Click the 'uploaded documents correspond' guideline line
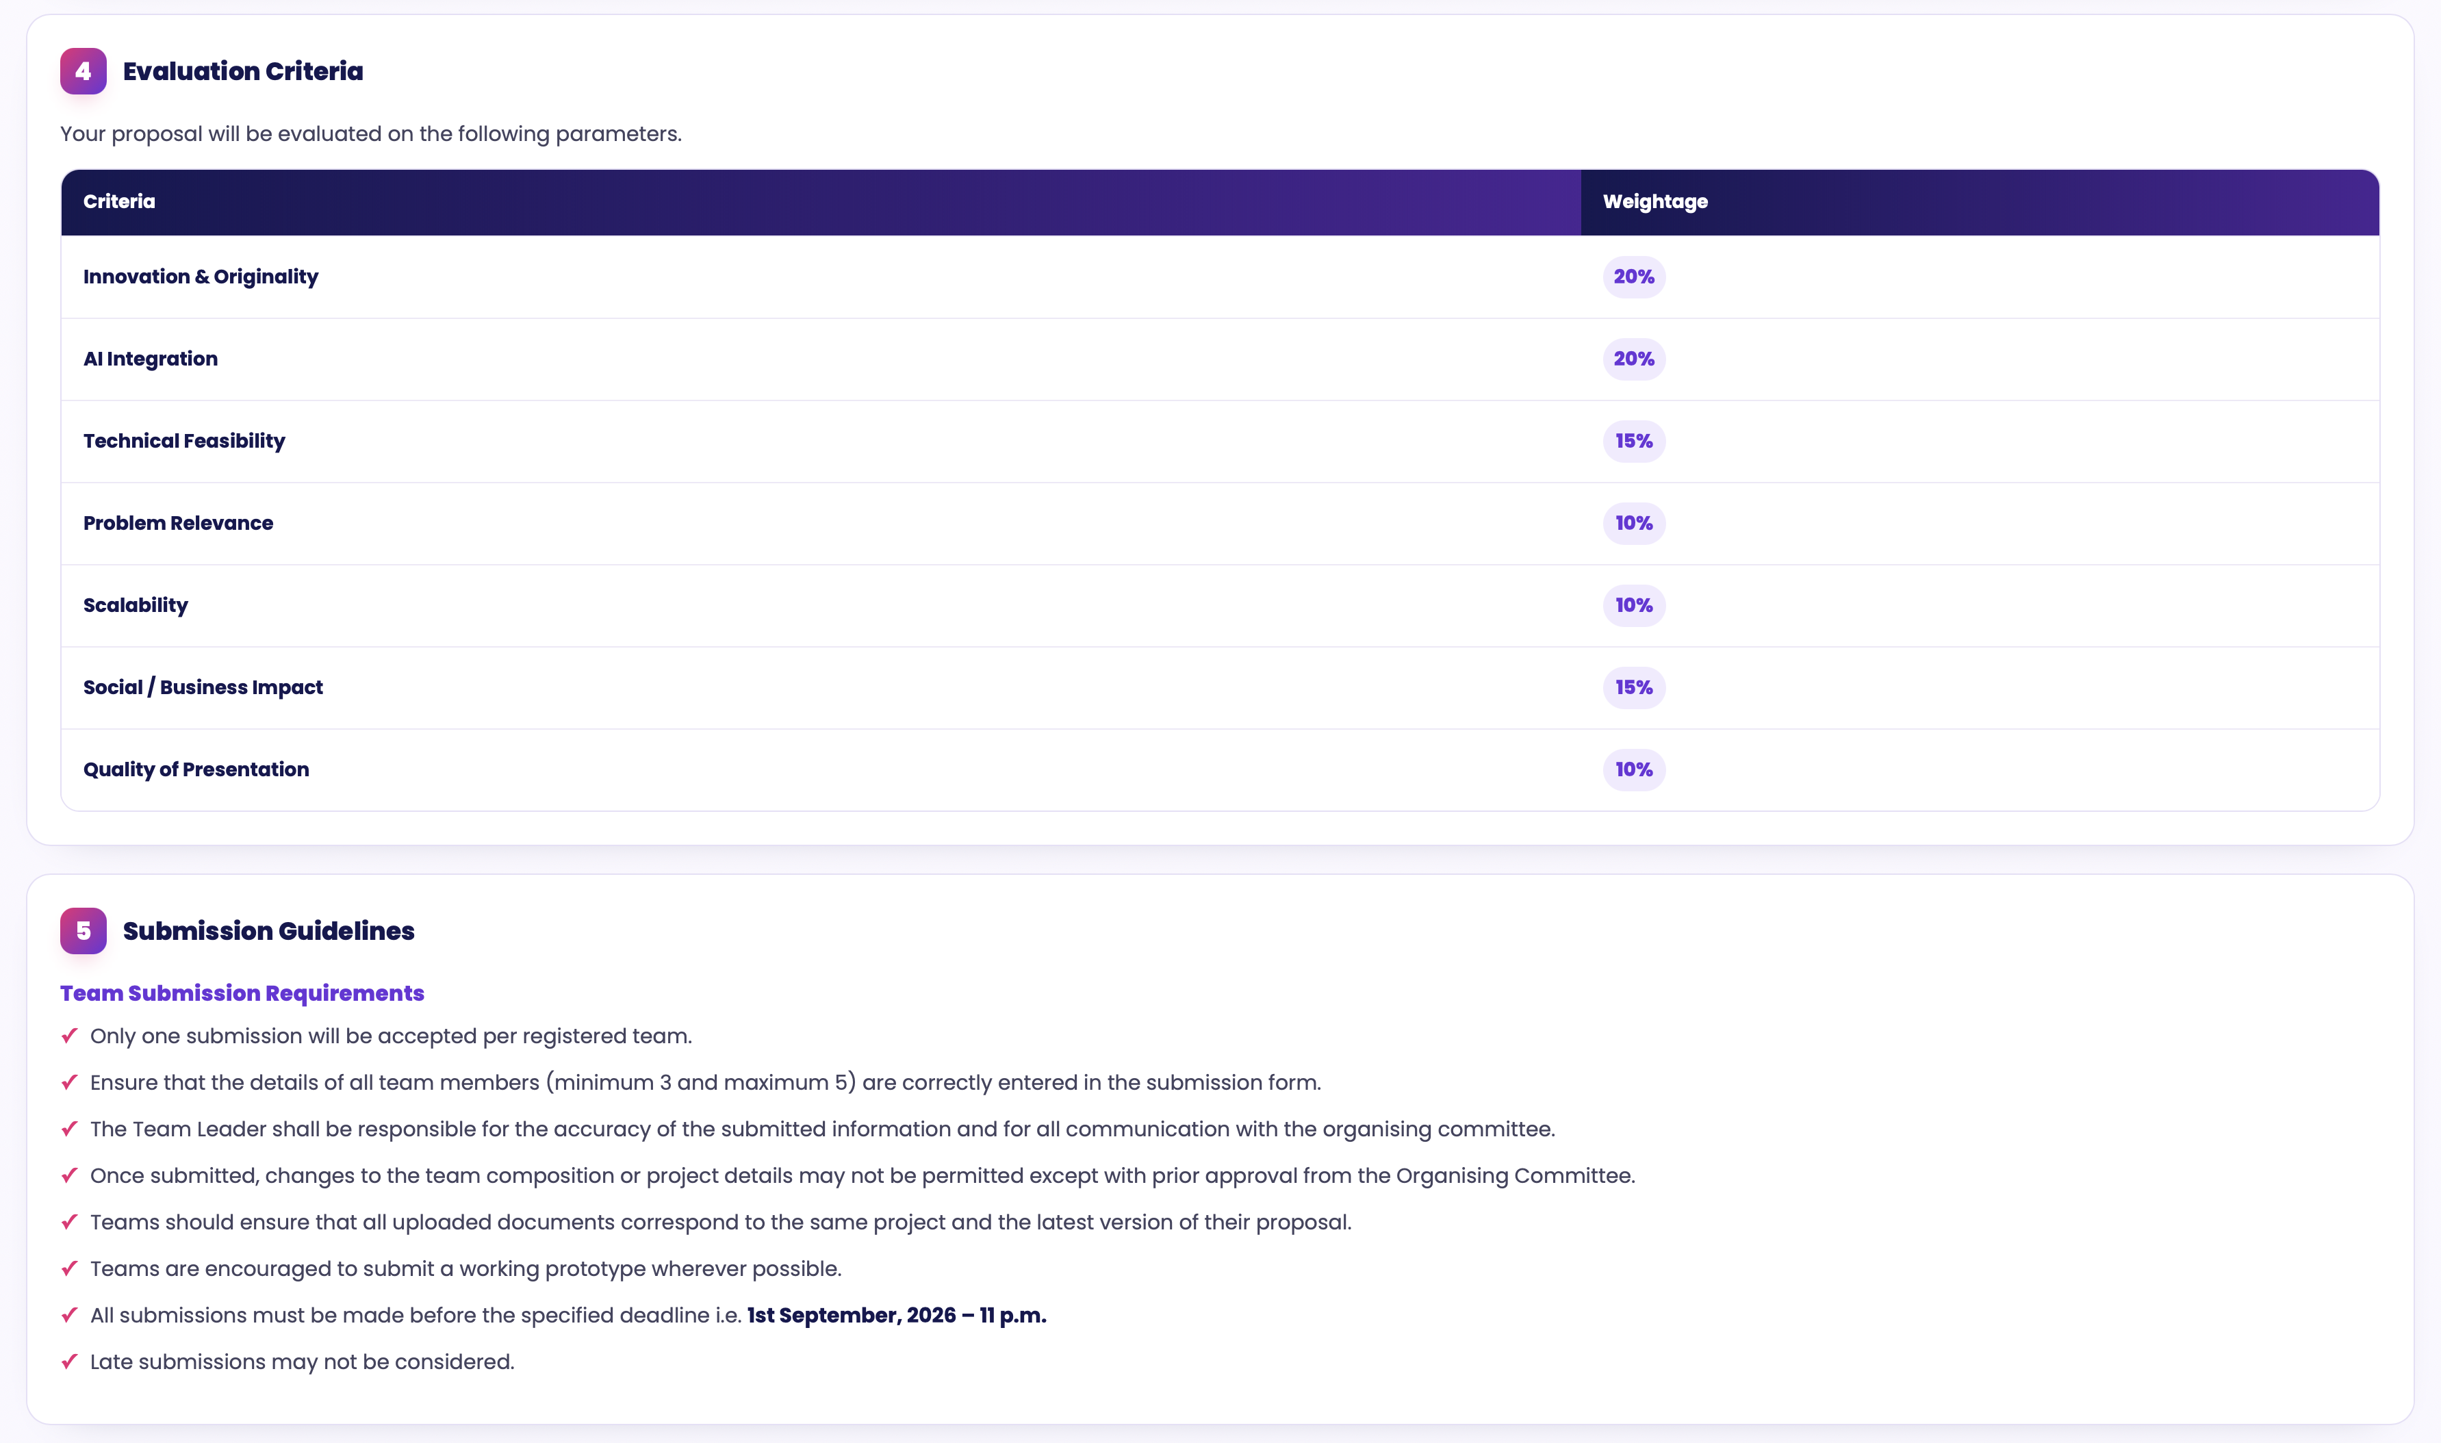Viewport: 2441px width, 1443px height. (x=721, y=1223)
